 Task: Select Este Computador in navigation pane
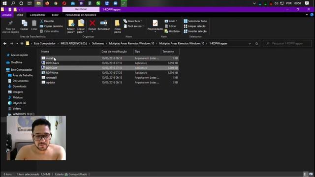(x=19, y=70)
